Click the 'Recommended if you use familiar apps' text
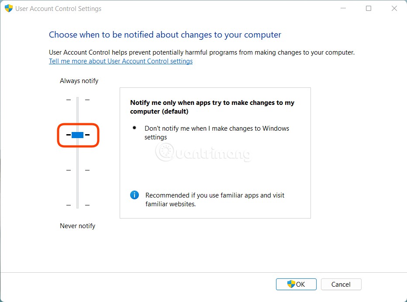This screenshot has width=407, height=302. click(x=215, y=199)
